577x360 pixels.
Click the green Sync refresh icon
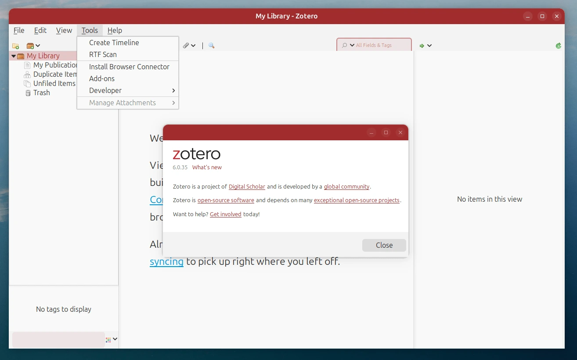(x=558, y=46)
